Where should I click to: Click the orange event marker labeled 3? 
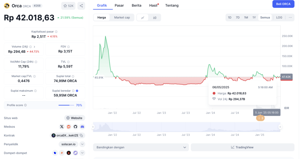coord(260,118)
